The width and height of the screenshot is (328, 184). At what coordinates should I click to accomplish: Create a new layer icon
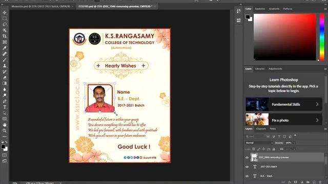pos(314,182)
